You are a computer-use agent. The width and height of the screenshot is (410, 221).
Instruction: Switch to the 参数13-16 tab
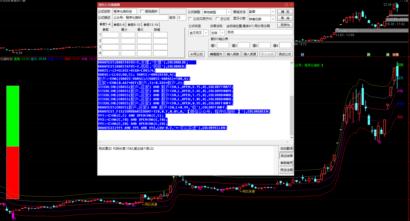coord(151,25)
